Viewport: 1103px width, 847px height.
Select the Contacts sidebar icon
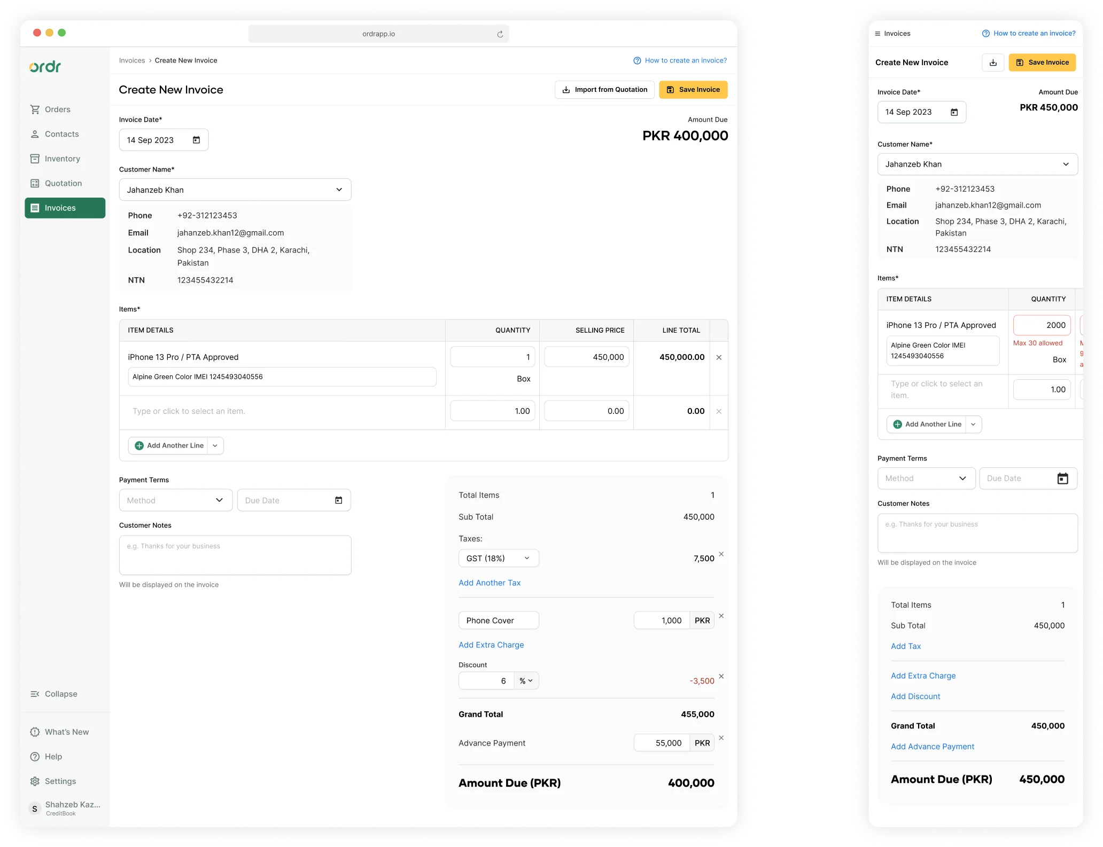pos(35,134)
